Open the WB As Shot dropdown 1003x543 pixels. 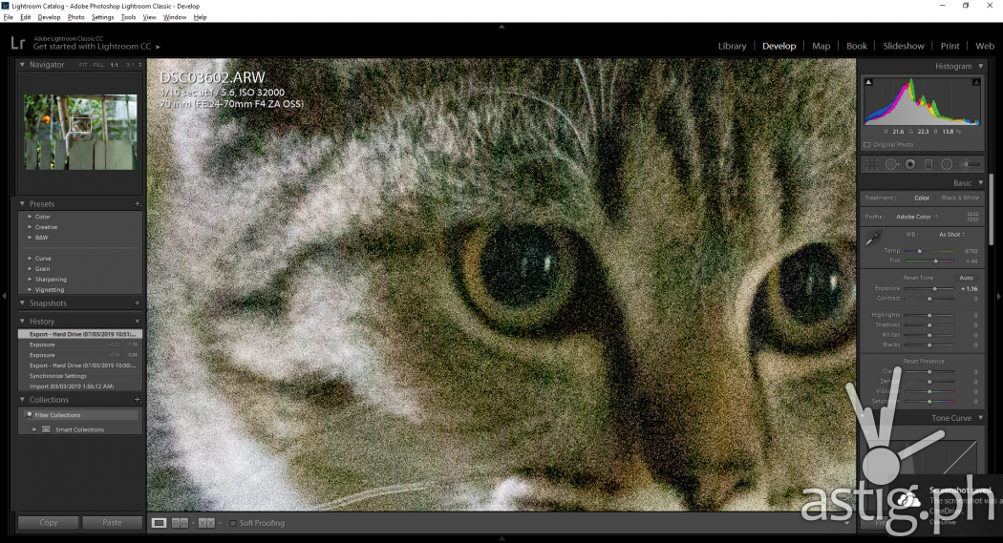951,235
